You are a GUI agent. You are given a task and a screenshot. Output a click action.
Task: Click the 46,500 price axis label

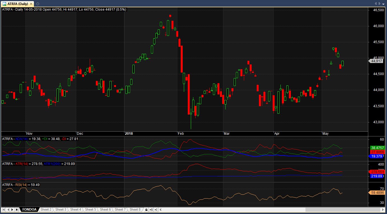click(378, 10)
